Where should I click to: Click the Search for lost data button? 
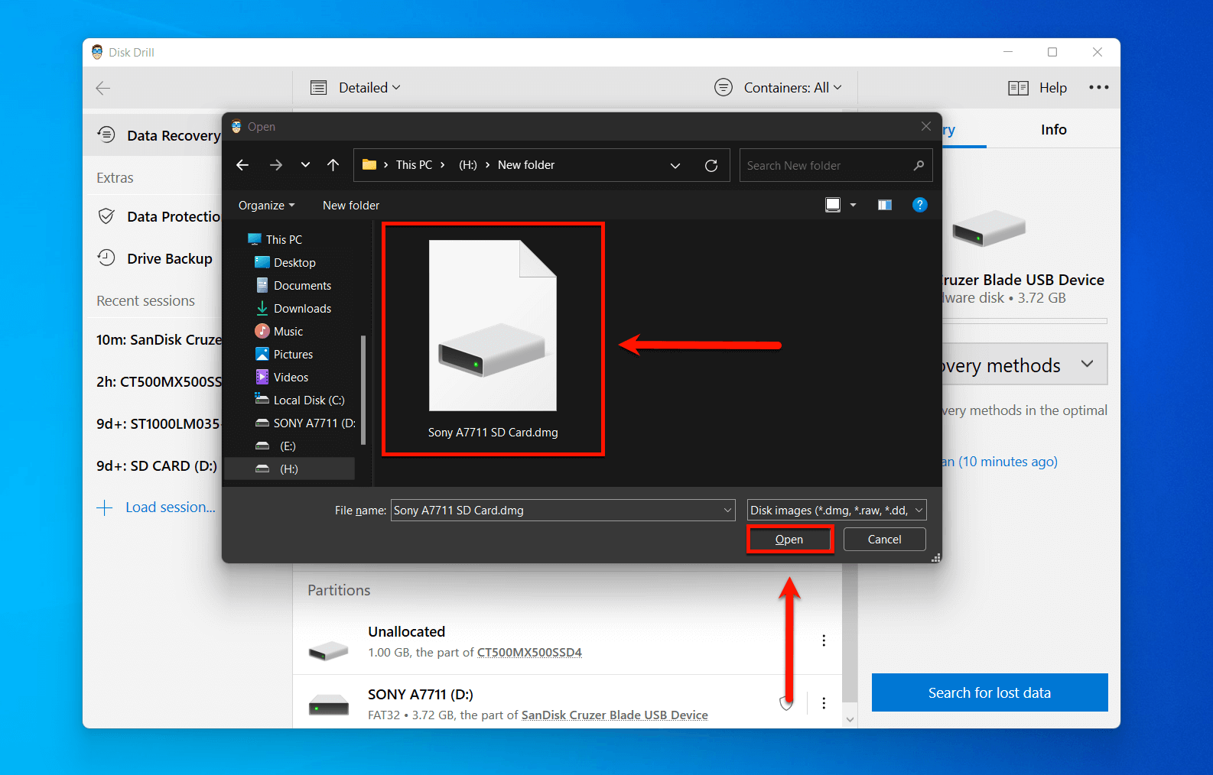click(x=990, y=692)
